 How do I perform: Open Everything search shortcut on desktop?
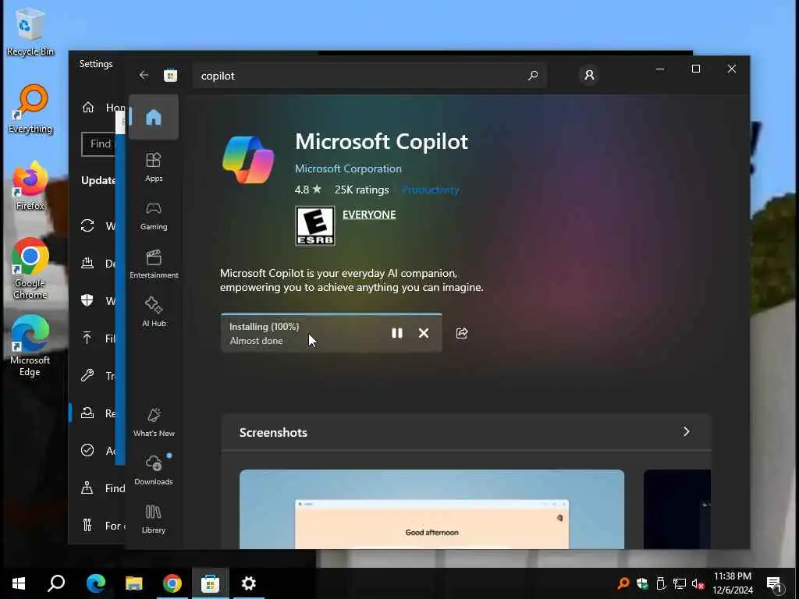30,109
